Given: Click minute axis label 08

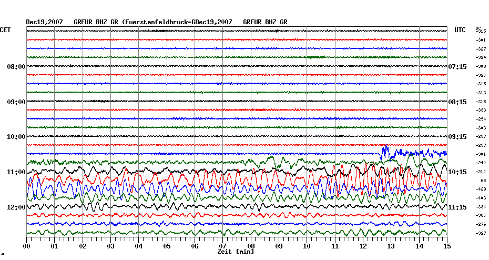Looking at the screenshot, I should pos(251,246).
